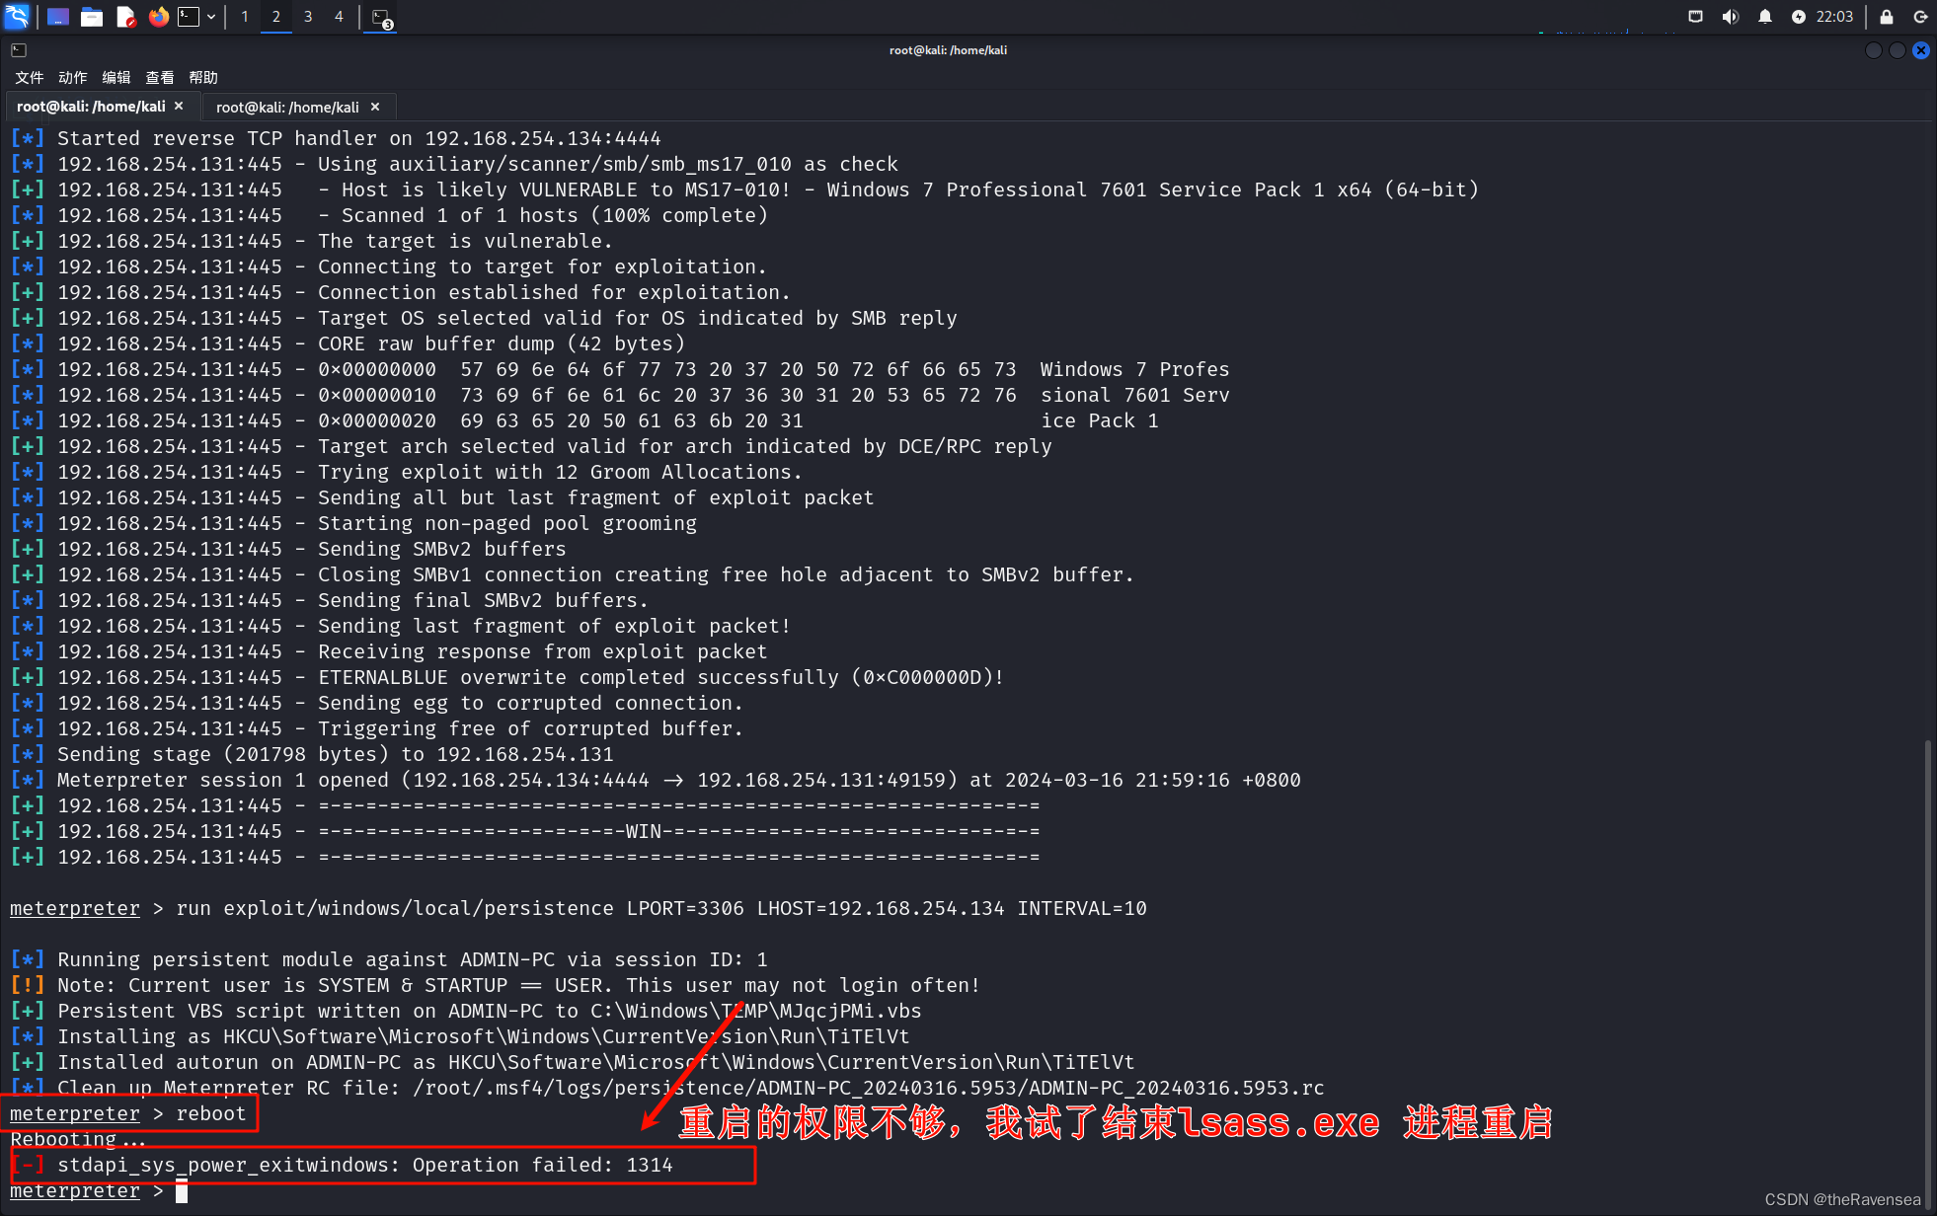Image resolution: width=1937 pixels, height=1216 pixels.
Task: Launch the file manager from panel
Action: (x=92, y=17)
